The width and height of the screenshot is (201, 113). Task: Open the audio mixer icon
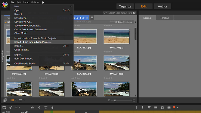(33, 107)
